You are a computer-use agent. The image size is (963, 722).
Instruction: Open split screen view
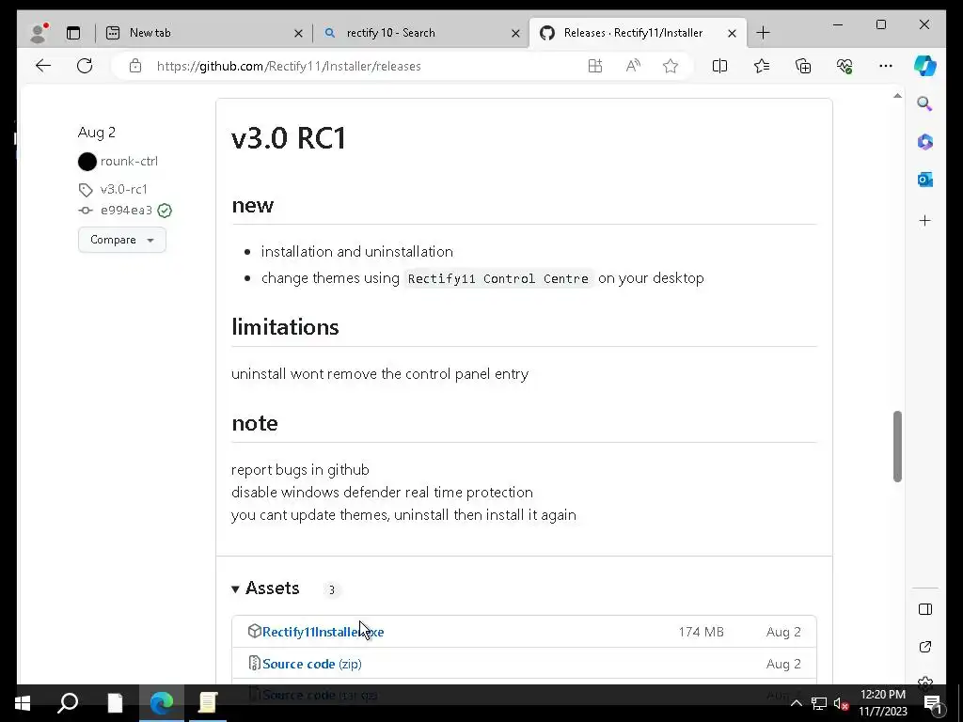(x=719, y=66)
